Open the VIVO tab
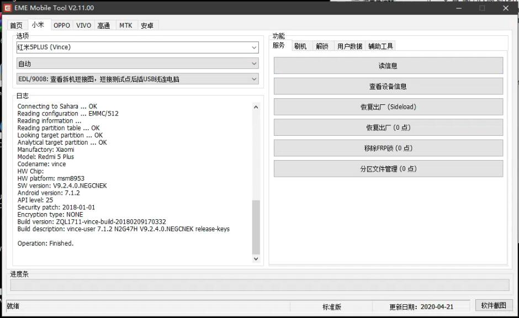 point(84,25)
